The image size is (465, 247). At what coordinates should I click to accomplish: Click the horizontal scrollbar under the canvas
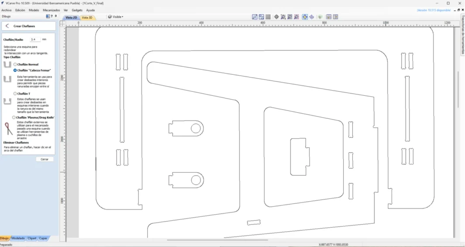pyautogui.click(x=217, y=240)
